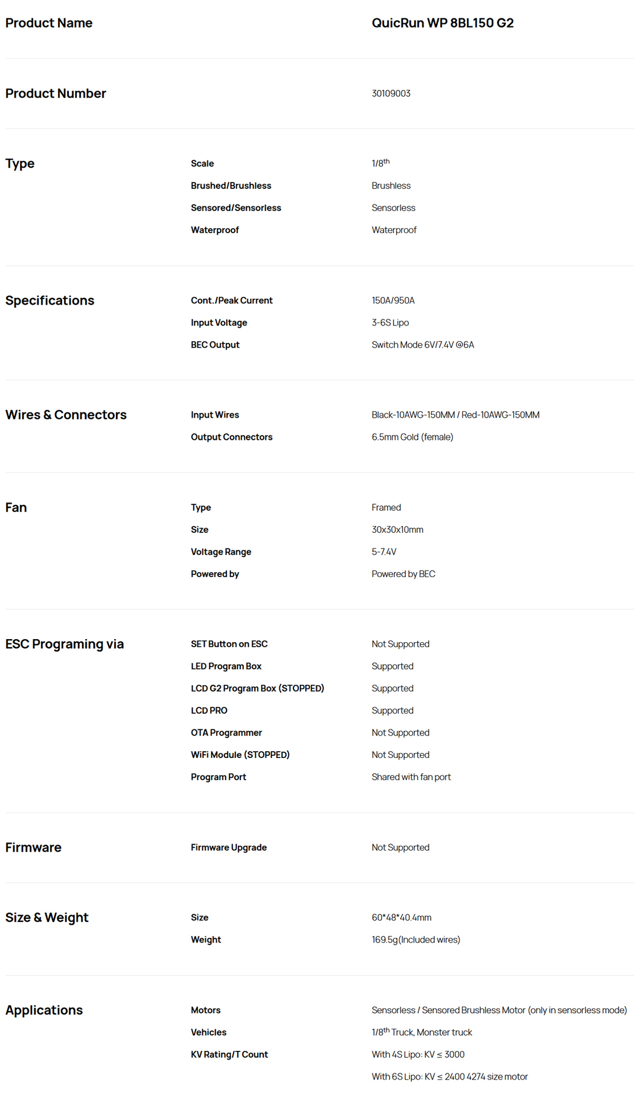This screenshot has width=637, height=1111.
Task: Select the 1/8th Truck, Monster truck text
Action: pyautogui.click(x=421, y=1032)
